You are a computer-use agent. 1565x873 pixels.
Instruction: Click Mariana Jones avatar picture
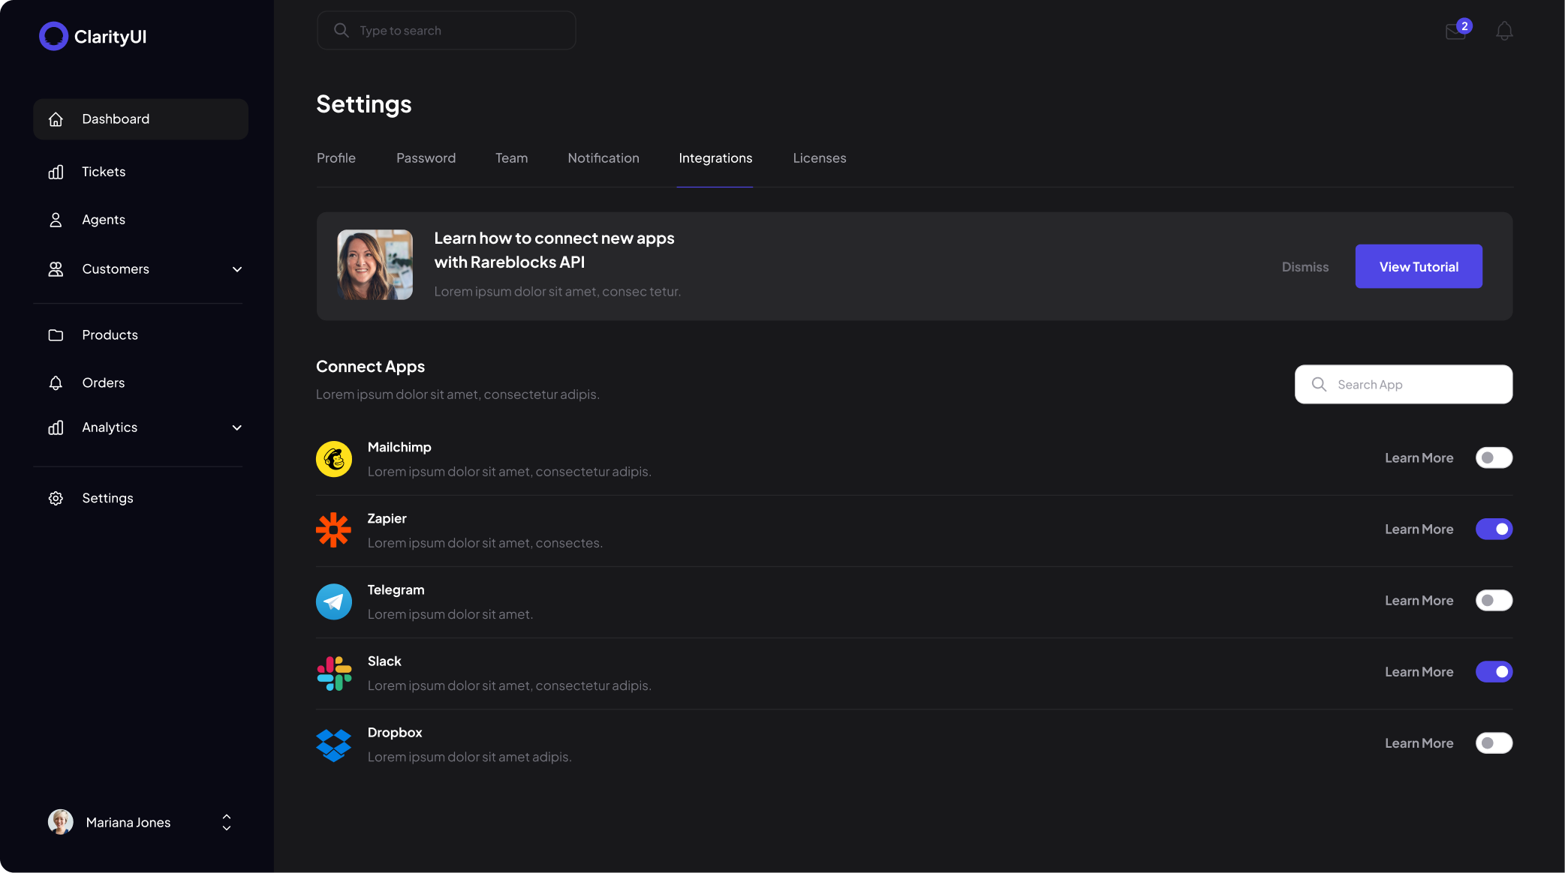[x=61, y=822]
